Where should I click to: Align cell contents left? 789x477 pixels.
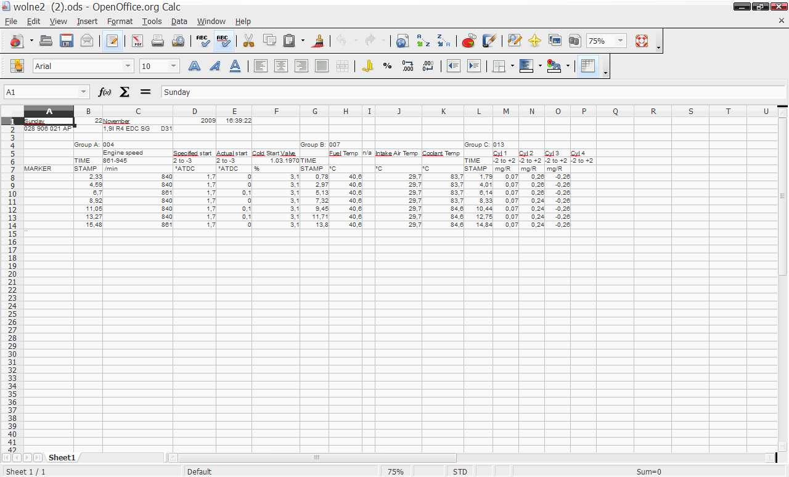coord(261,66)
